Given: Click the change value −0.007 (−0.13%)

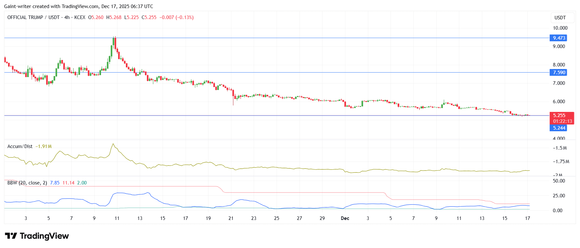Looking at the screenshot, I should [177, 17].
